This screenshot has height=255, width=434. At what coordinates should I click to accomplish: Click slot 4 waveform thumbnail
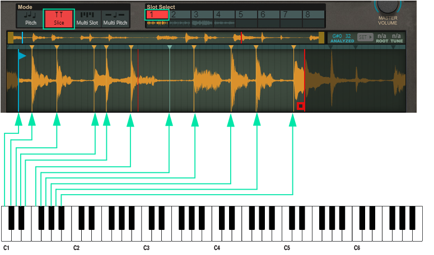coord(224,23)
